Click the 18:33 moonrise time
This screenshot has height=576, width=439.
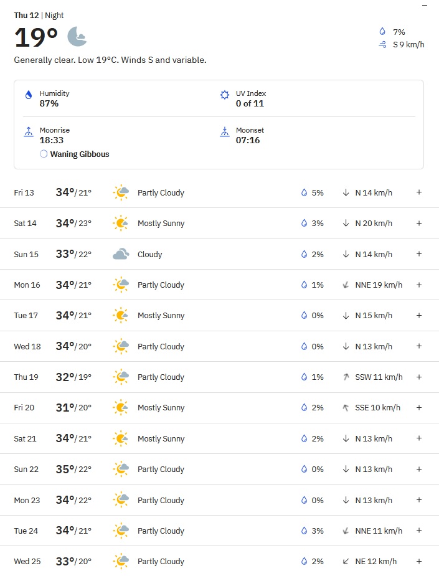coord(52,140)
